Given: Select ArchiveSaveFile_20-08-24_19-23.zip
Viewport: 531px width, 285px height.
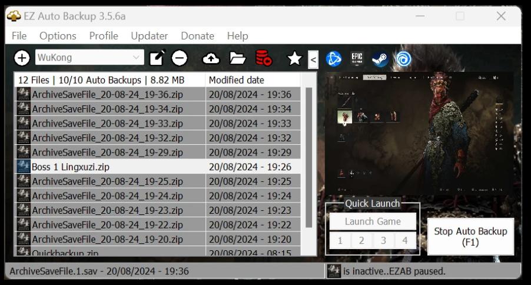Looking at the screenshot, I should [x=158, y=210].
